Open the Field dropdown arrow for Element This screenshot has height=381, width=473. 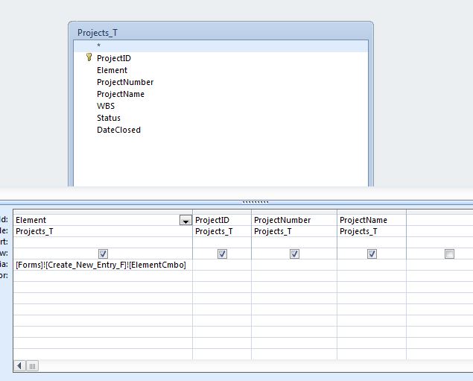click(x=185, y=221)
